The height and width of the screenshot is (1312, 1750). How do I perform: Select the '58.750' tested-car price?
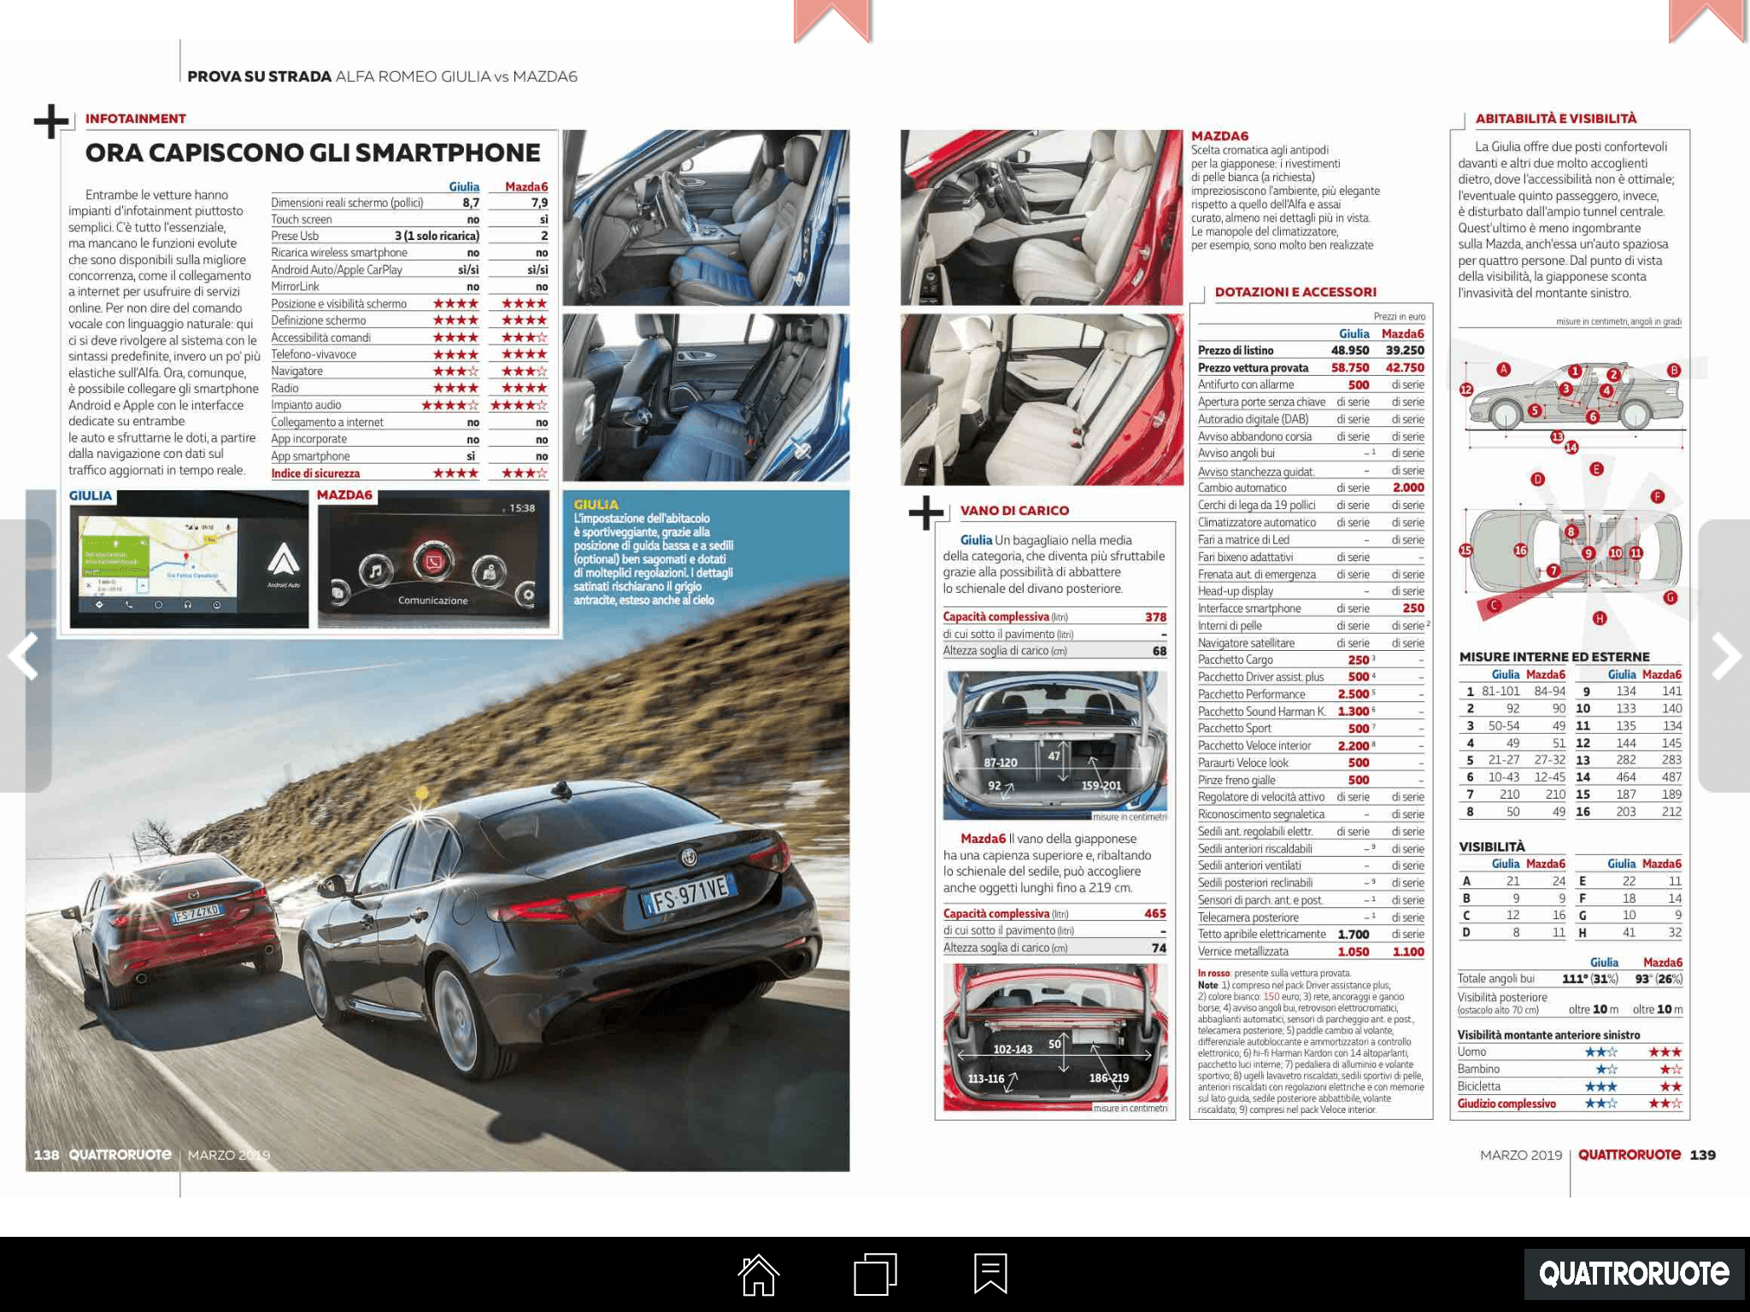[1350, 368]
